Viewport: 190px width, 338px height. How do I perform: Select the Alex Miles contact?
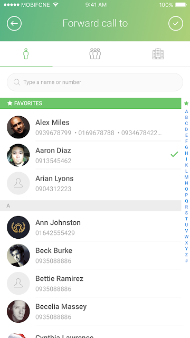90,127
